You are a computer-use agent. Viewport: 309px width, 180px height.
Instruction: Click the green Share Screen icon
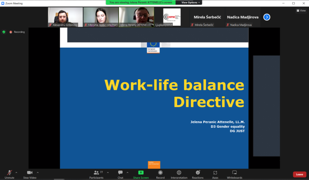[141, 173]
